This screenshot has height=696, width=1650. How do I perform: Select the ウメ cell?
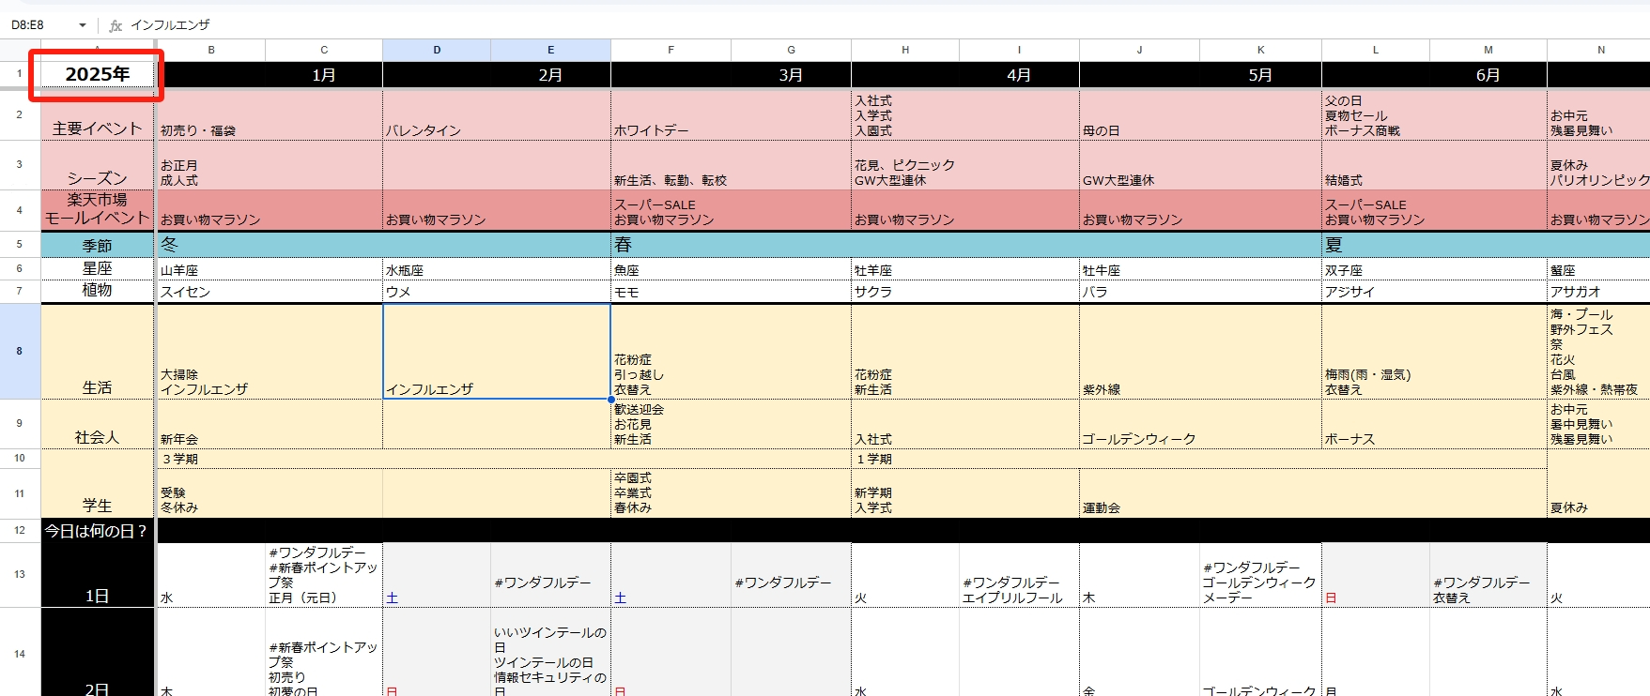tap(497, 291)
